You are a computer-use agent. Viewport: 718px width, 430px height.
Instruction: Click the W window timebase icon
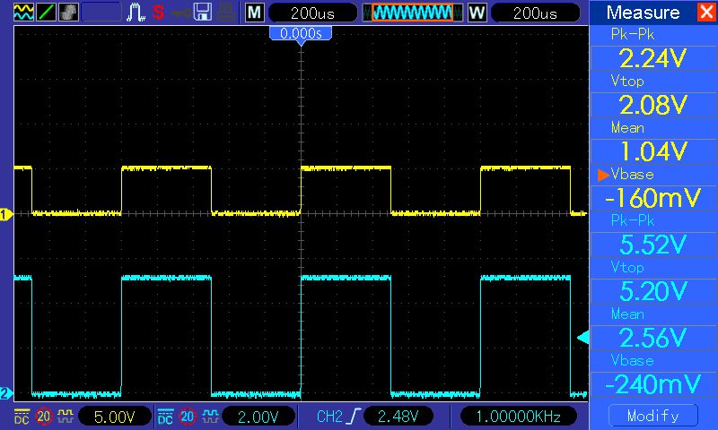pyautogui.click(x=476, y=13)
